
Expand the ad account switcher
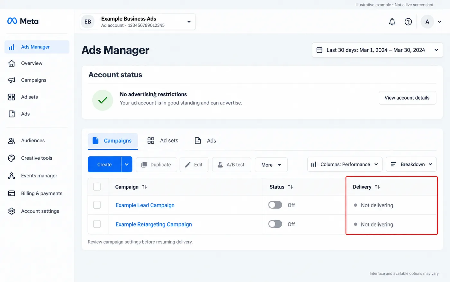point(189,22)
